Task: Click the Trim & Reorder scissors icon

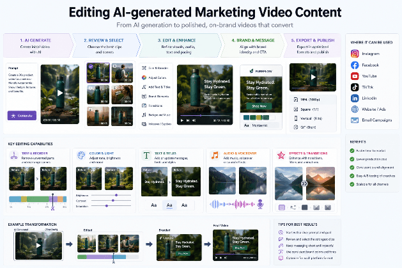Action: point(14,155)
